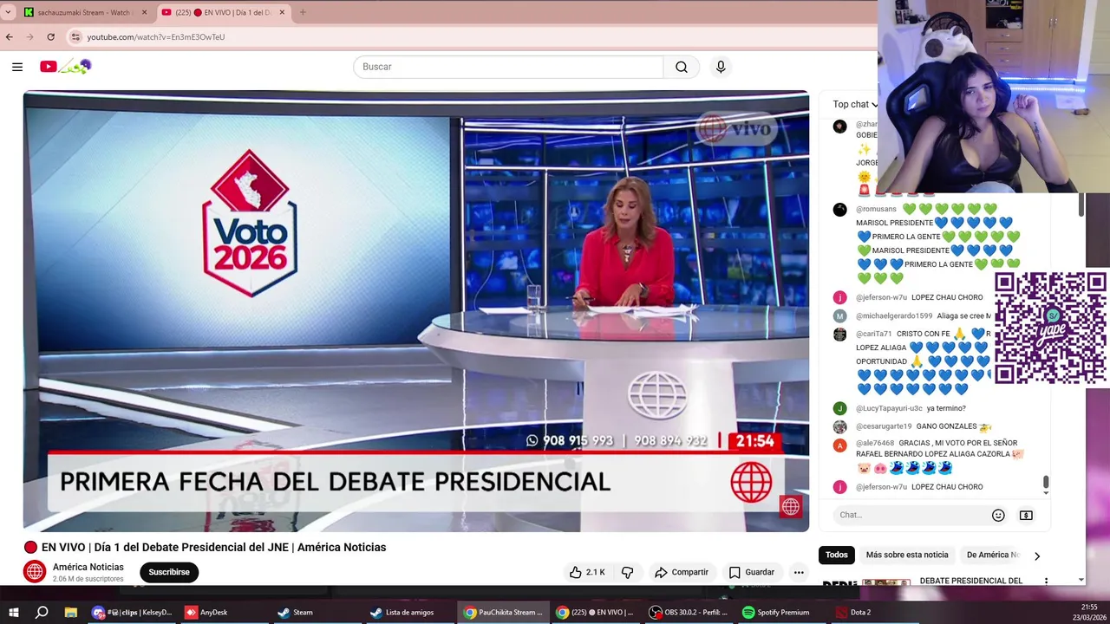The width and height of the screenshot is (1110, 624).
Task: Open the tab search dropdown arrow
Action: coord(8,12)
